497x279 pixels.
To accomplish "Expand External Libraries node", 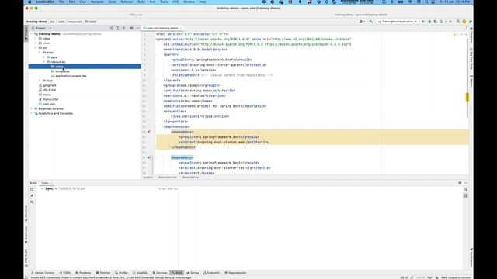I will 31,108.
